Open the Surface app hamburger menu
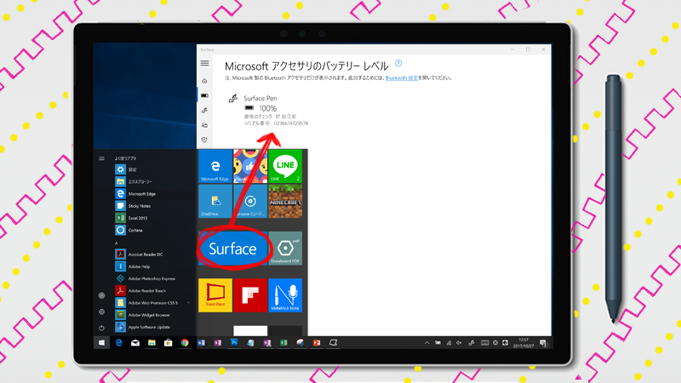 click(x=204, y=63)
